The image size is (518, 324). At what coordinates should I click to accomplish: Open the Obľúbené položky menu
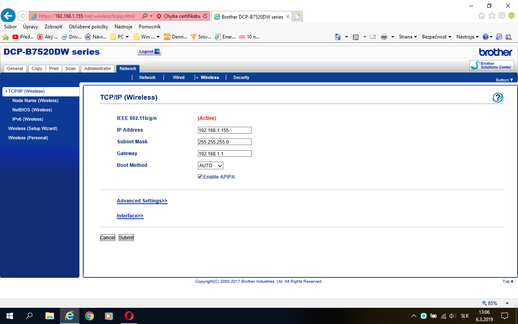(x=89, y=27)
